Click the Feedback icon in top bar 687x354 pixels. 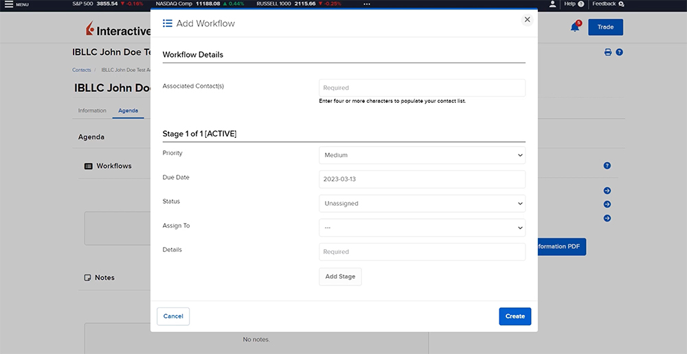click(621, 4)
